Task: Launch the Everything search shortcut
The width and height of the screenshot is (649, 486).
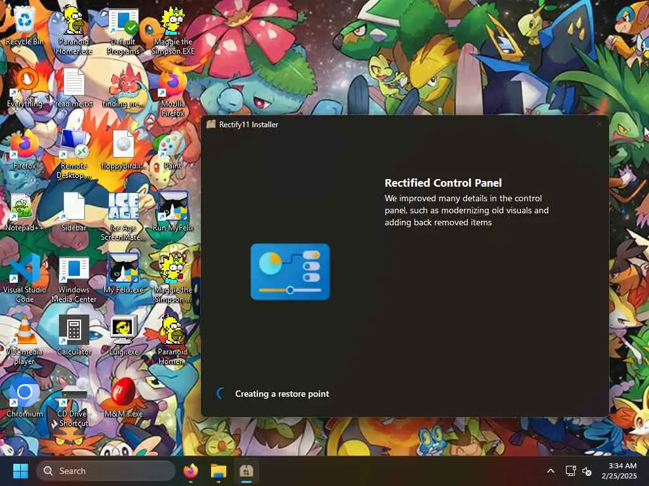Action: (x=25, y=87)
